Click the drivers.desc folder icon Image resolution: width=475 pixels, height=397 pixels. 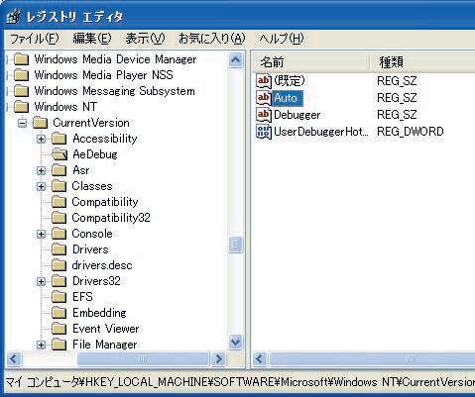point(59,265)
